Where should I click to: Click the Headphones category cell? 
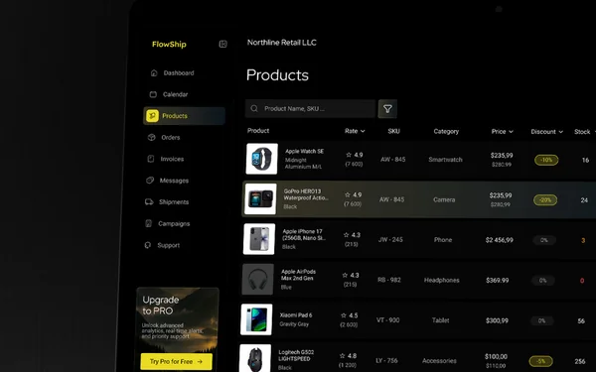coord(442,280)
